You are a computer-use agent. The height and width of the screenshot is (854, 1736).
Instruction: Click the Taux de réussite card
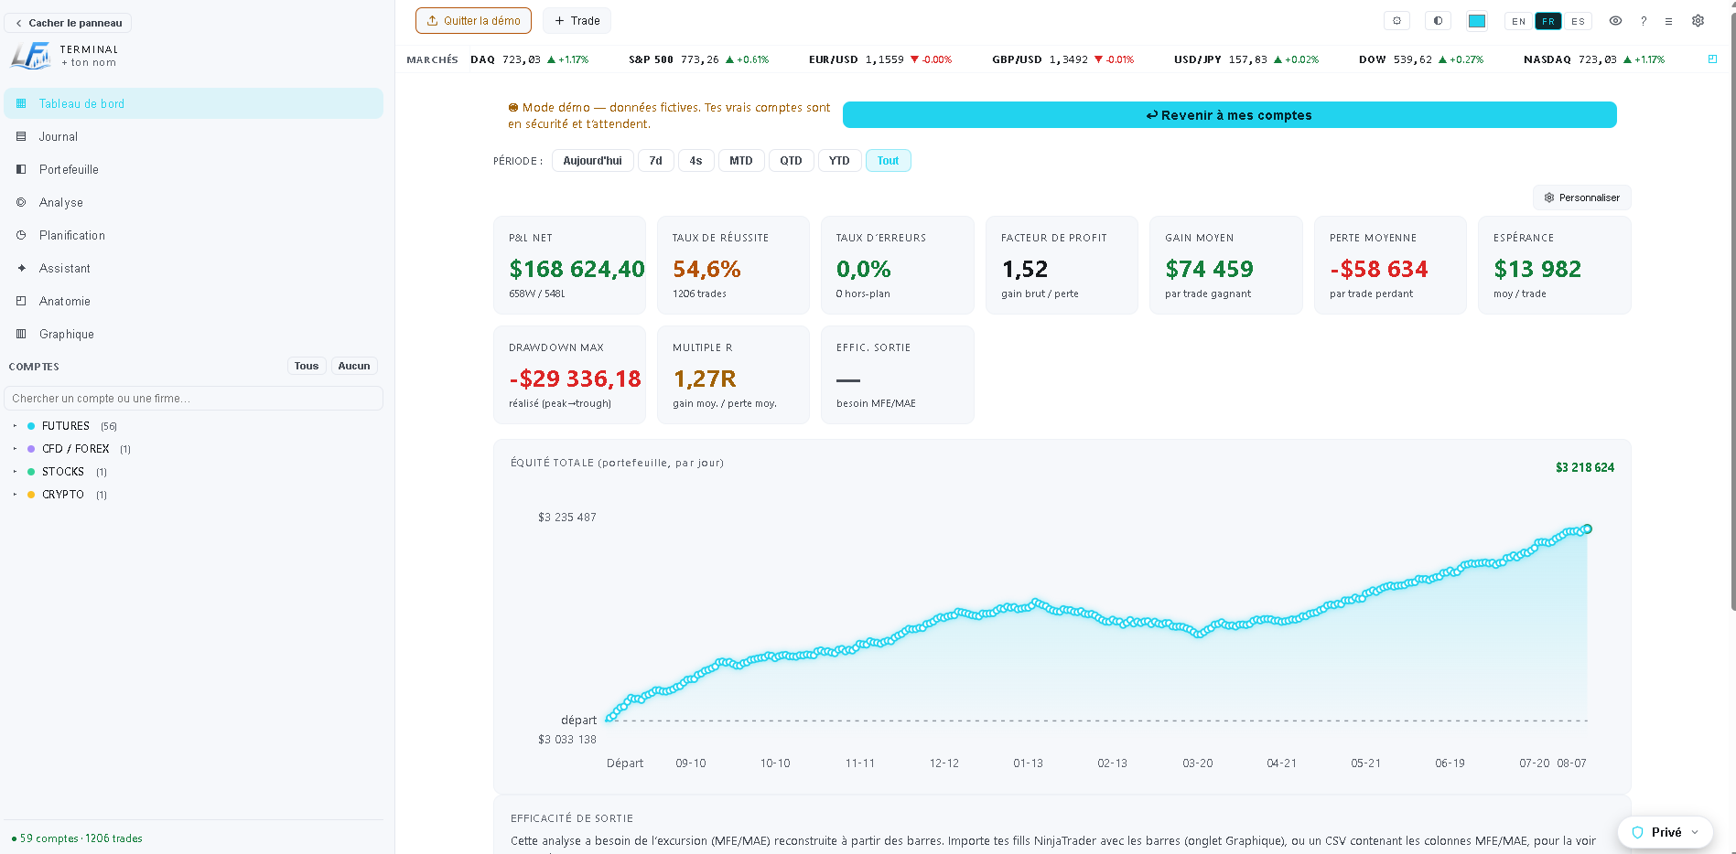coord(733,265)
